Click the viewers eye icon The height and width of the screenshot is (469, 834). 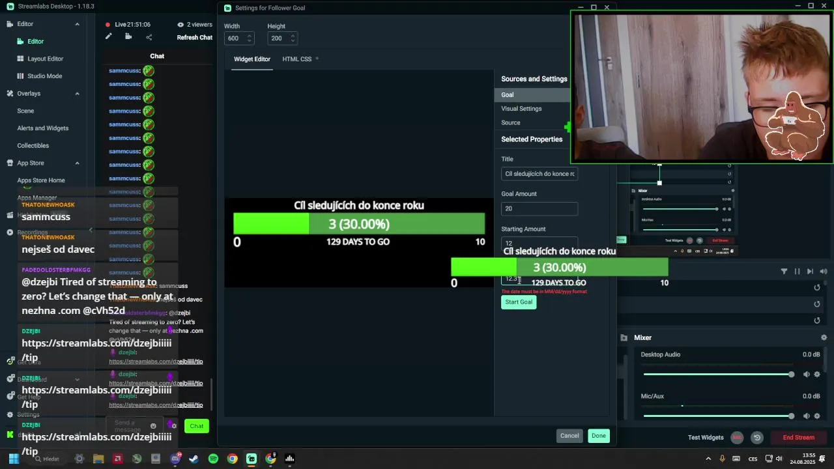[x=180, y=25]
